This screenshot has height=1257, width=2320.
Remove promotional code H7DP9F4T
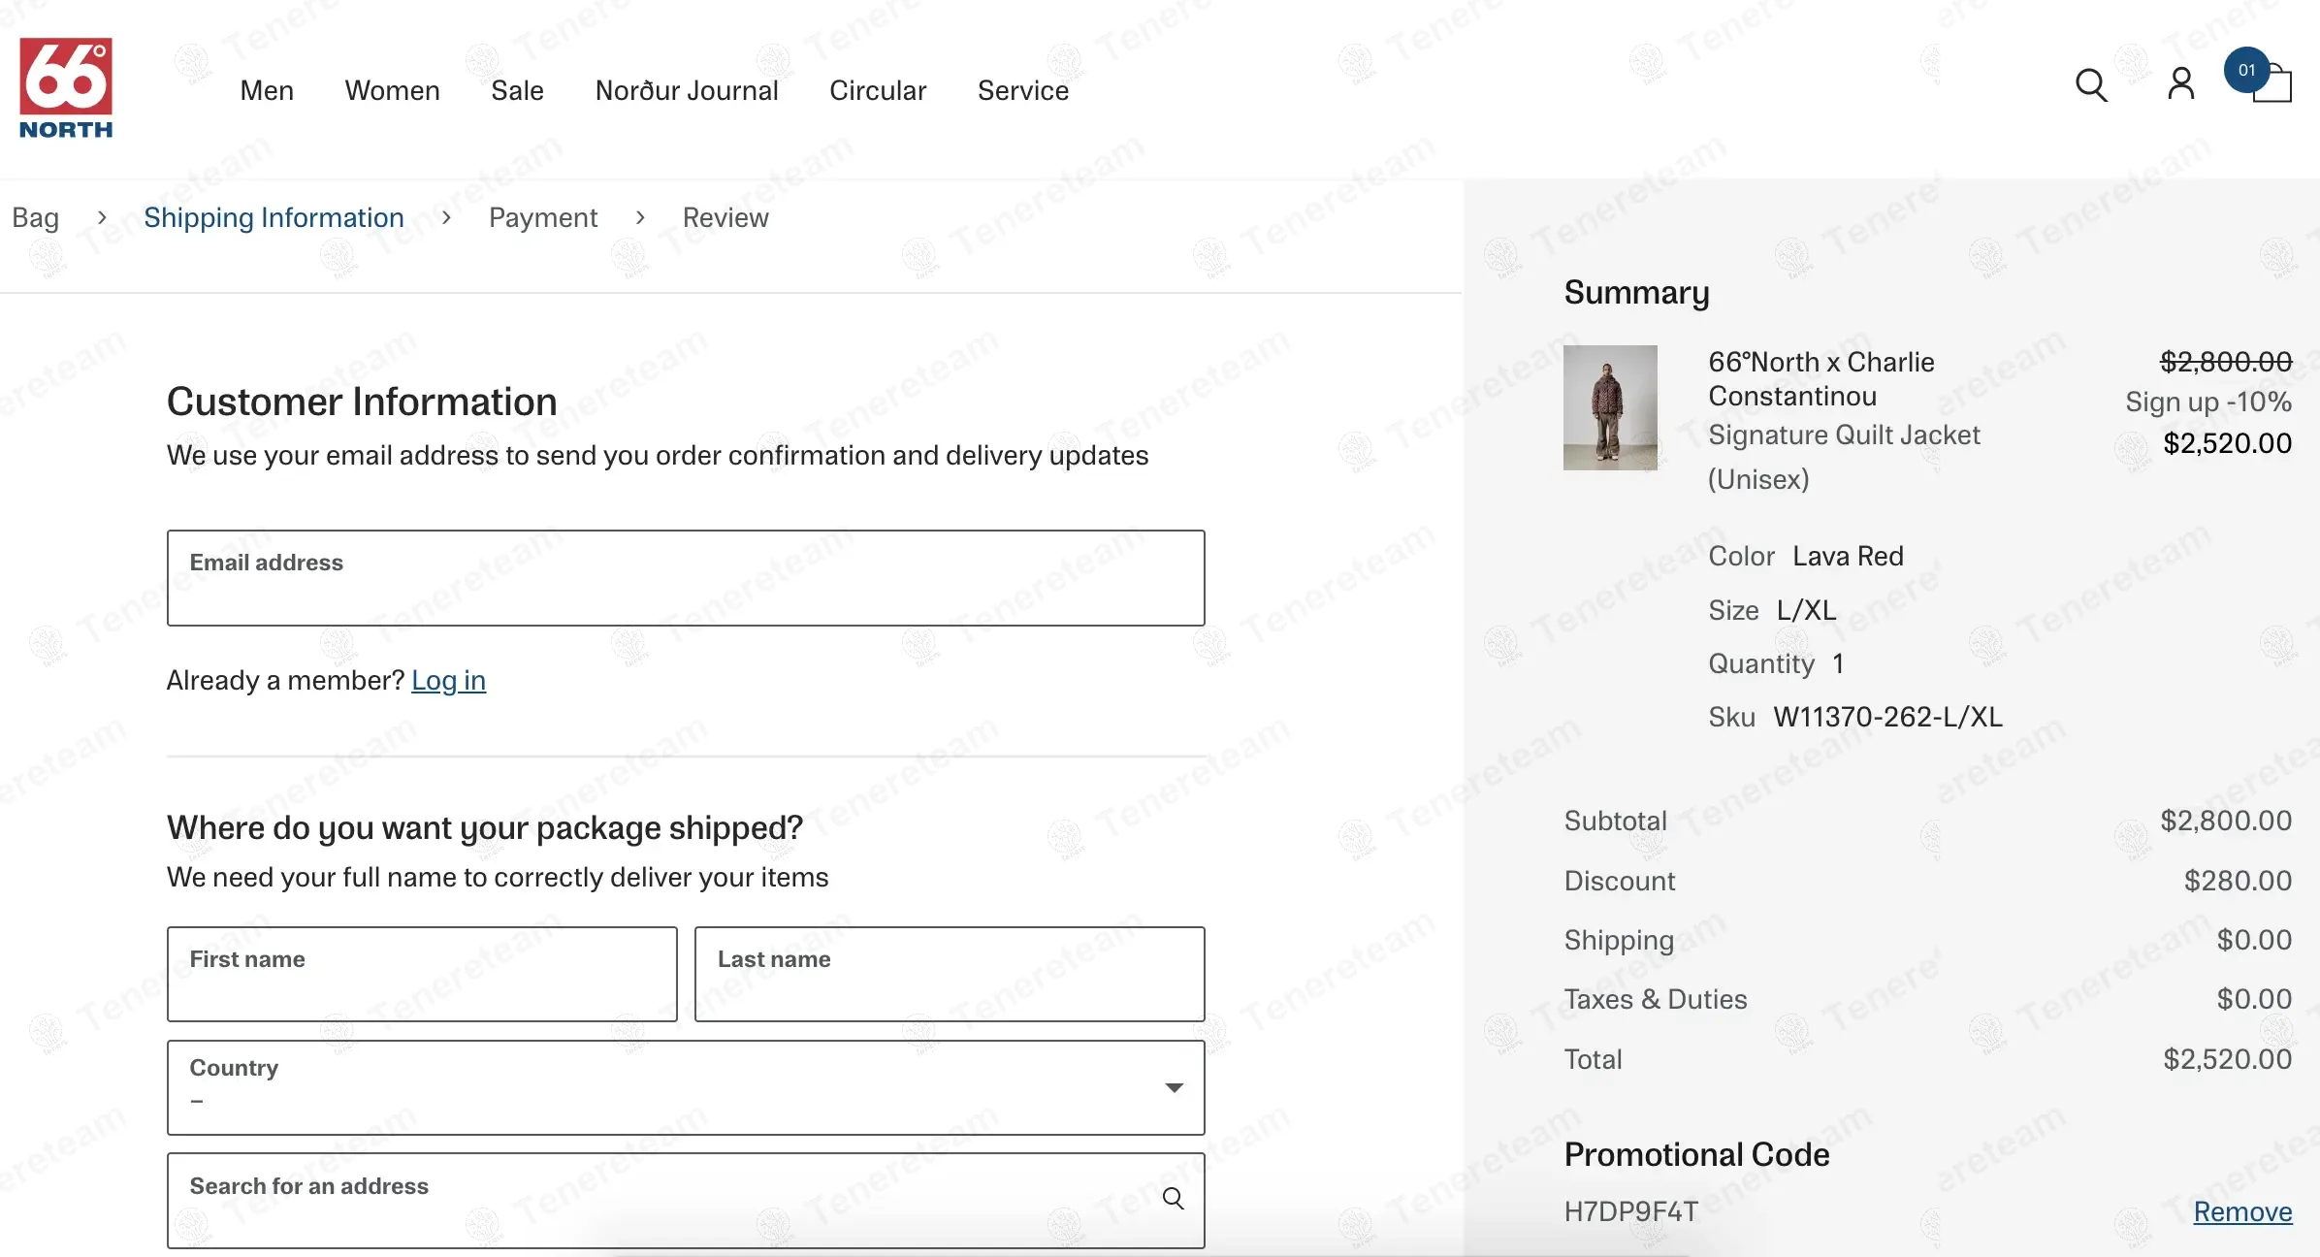2241,1211
